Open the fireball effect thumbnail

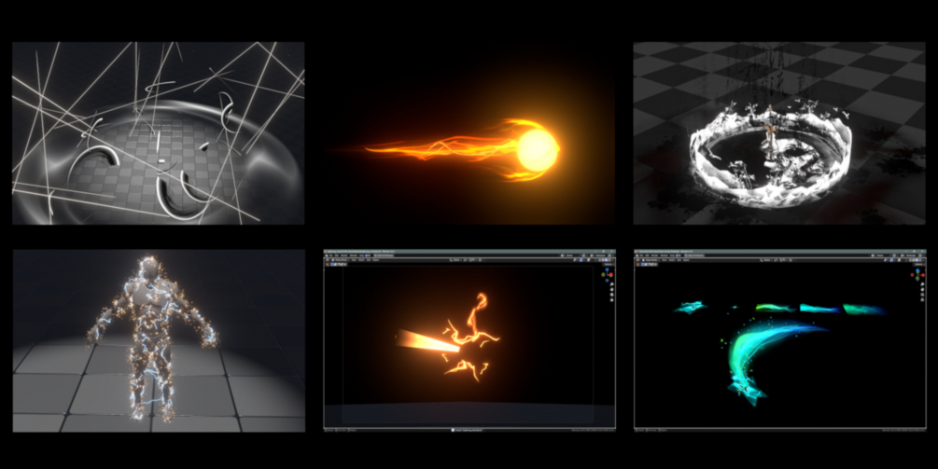tap(469, 132)
